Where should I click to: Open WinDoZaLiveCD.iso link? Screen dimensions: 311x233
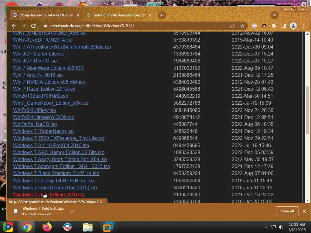(x=35, y=124)
